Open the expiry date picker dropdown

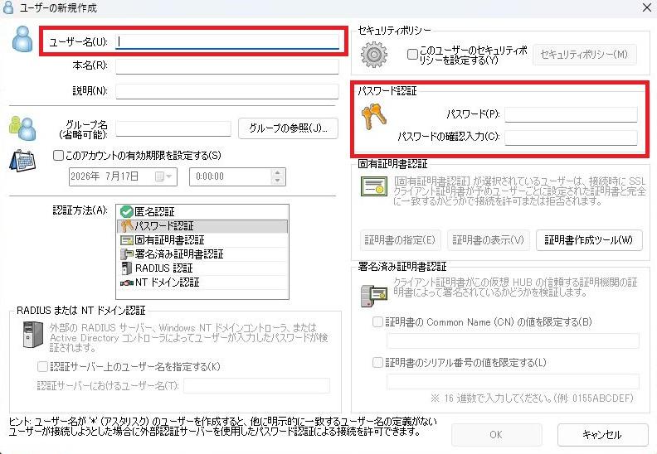163,176
